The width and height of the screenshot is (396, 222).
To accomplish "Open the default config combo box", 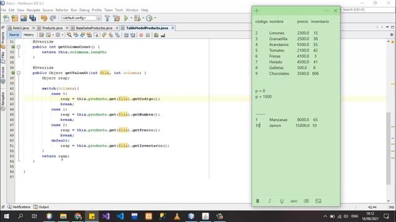I will pyautogui.click(x=81, y=18).
